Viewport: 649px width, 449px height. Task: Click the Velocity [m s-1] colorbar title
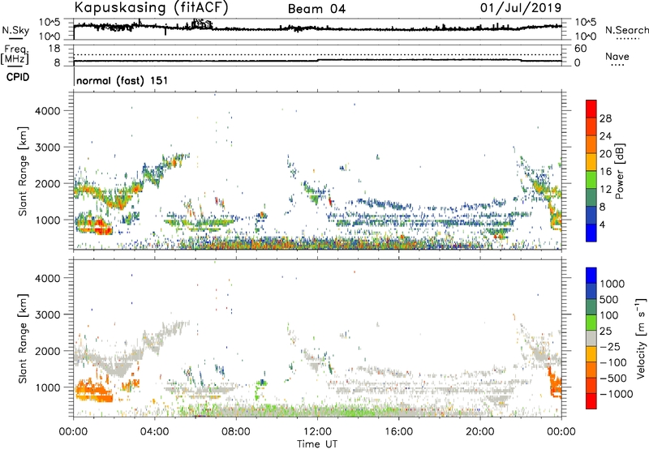pyautogui.click(x=641, y=338)
